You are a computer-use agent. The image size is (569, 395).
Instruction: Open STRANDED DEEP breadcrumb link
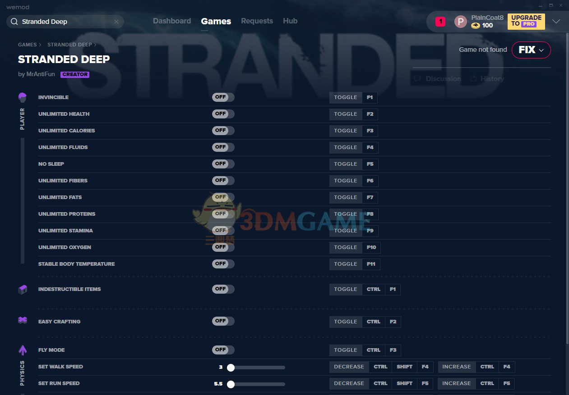point(69,45)
